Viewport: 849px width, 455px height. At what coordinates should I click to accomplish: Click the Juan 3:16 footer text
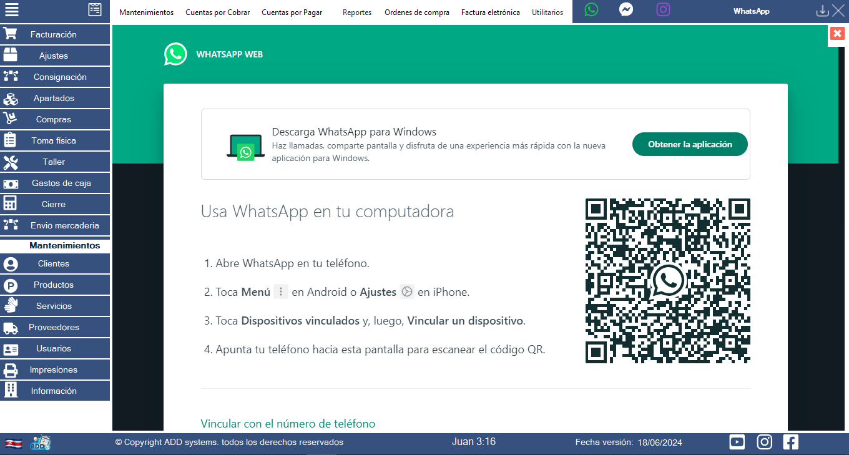click(x=474, y=442)
